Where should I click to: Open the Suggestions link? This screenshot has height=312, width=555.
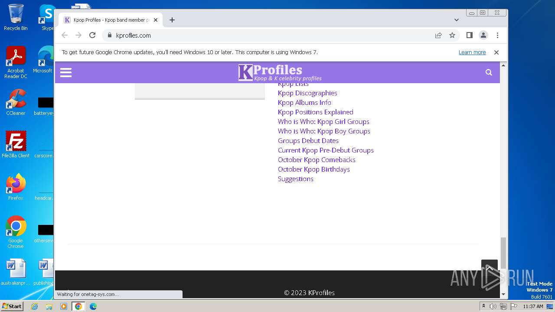tap(296, 179)
